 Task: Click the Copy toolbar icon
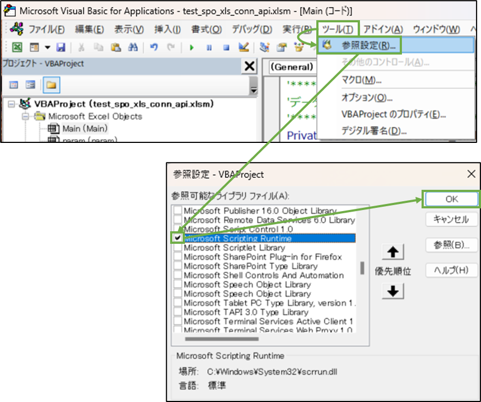98,47
